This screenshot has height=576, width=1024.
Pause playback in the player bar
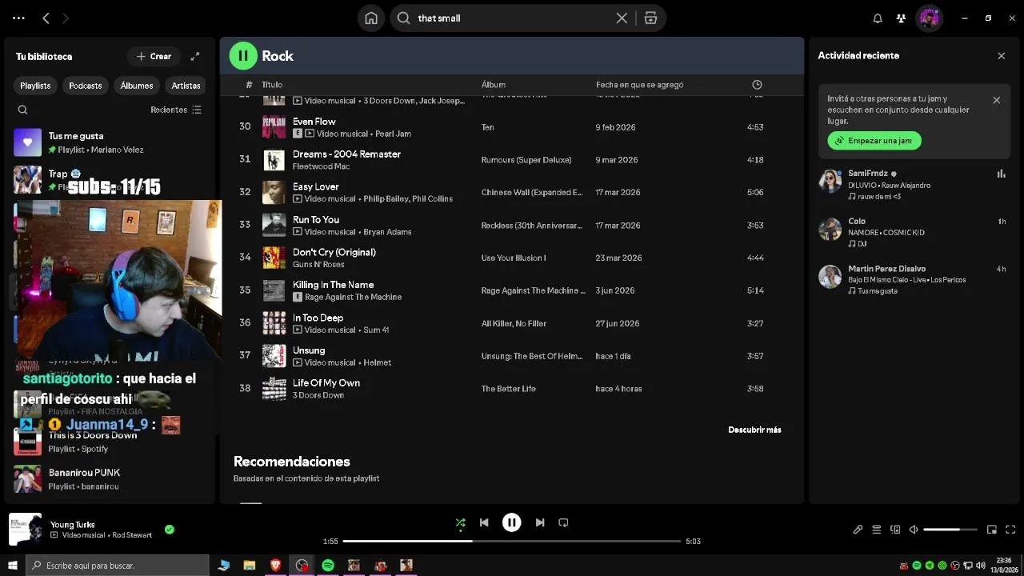click(511, 522)
